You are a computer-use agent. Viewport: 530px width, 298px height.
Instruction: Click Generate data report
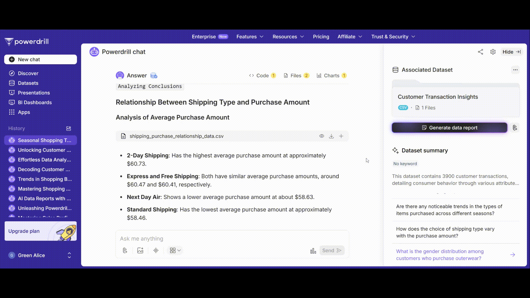pyautogui.click(x=449, y=128)
